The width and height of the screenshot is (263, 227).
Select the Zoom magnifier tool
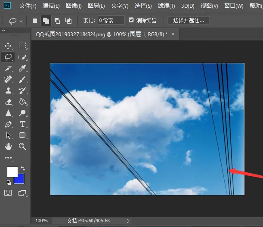coord(22,147)
